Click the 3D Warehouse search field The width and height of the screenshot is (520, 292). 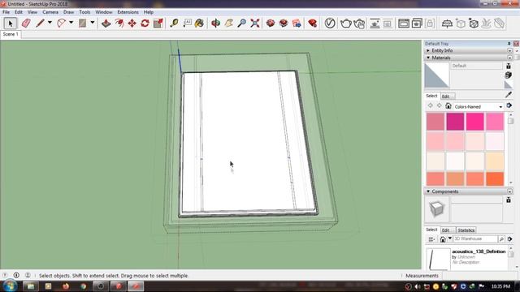pyautogui.click(x=475, y=238)
